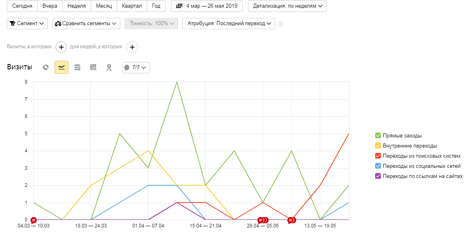470x240 pixels.
Task: Toggle Переходы из поисковых систем checkbox
Action: [x=378, y=156]
